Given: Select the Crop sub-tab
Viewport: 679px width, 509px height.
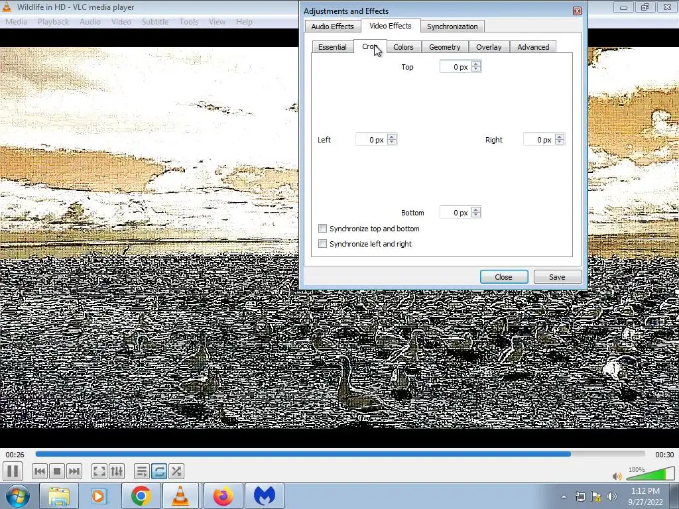Looking at the screenshot, I should 370,46.
